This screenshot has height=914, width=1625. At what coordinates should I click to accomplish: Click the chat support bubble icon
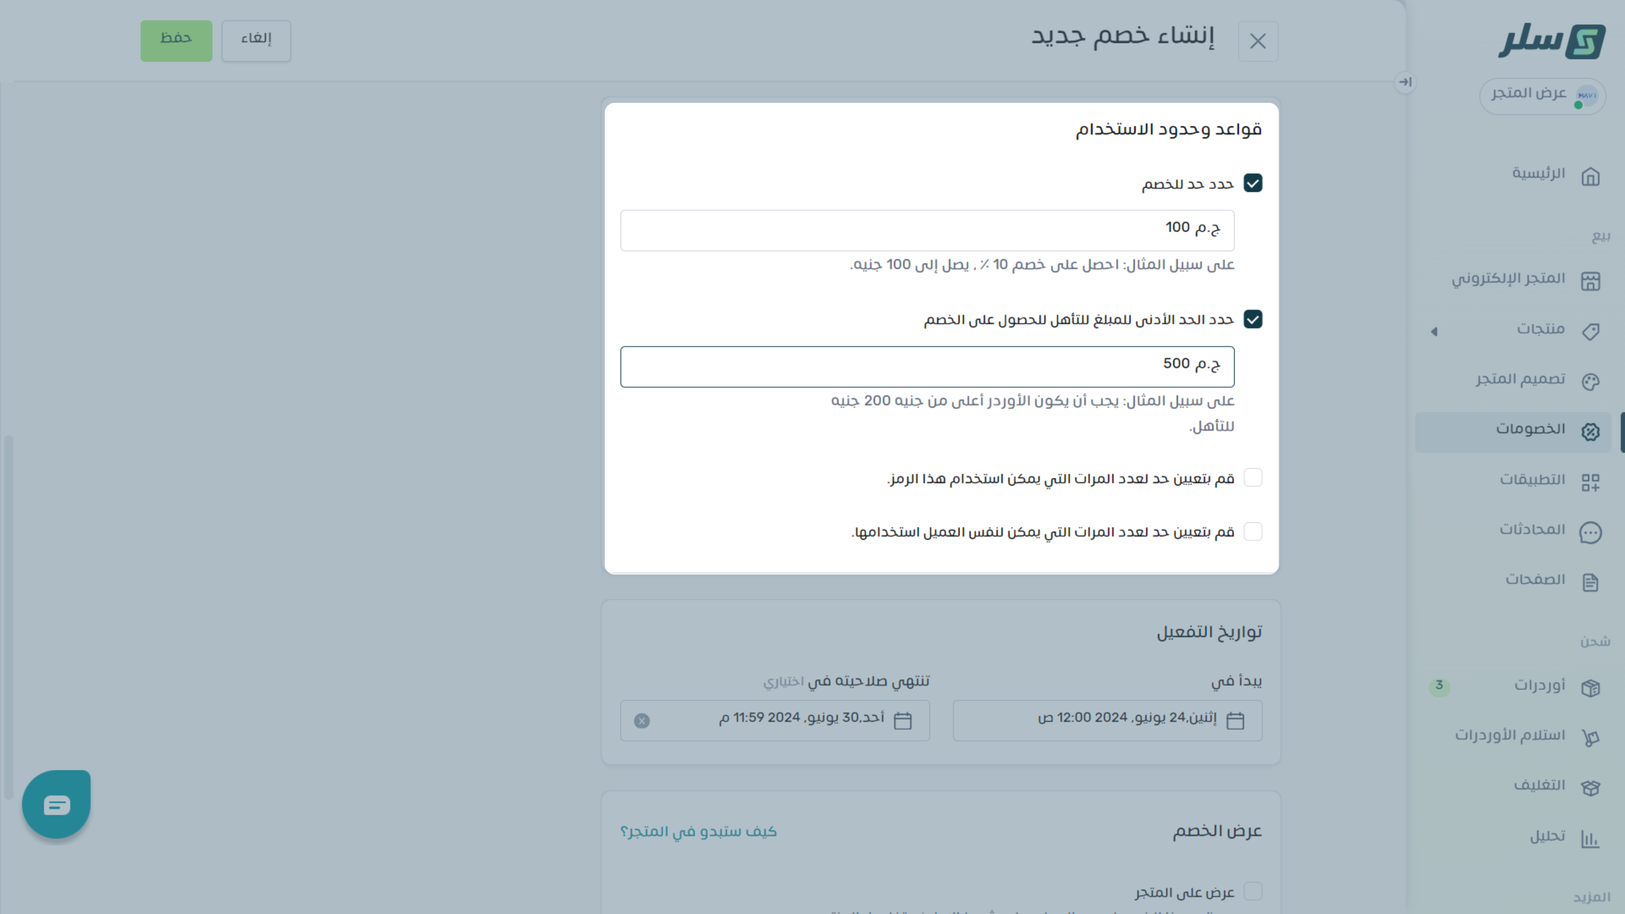point(56,804)
